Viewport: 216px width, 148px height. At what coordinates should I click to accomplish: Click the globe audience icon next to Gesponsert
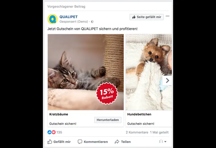(x=92, y=22)
